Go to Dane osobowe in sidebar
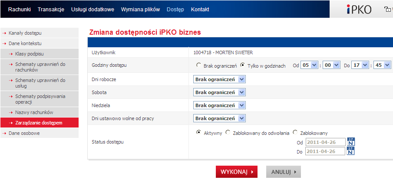Viewport: 393px width, 183px height. [40, 133]
